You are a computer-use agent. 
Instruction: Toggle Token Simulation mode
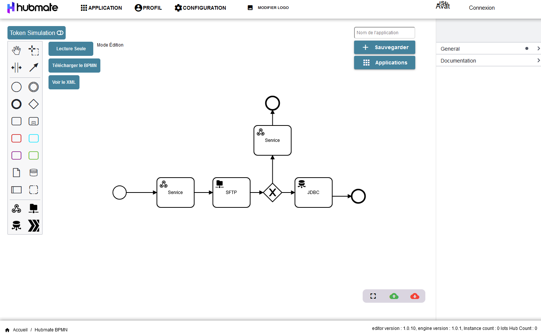(x=37, y=33)
